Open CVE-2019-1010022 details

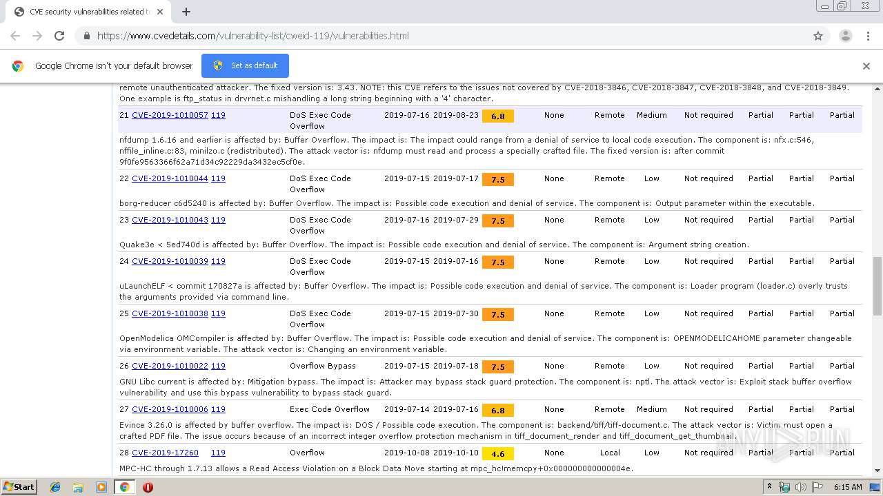click(170, 366)
